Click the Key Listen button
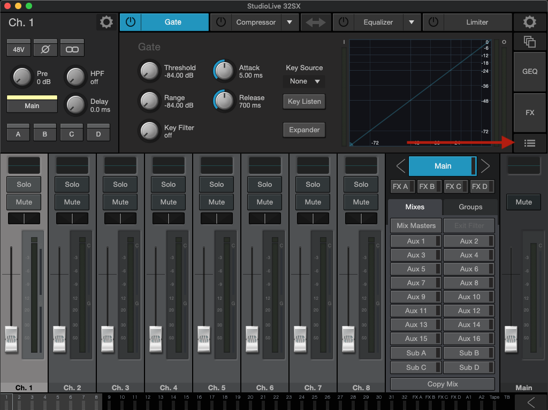 [x=304, y=101]
